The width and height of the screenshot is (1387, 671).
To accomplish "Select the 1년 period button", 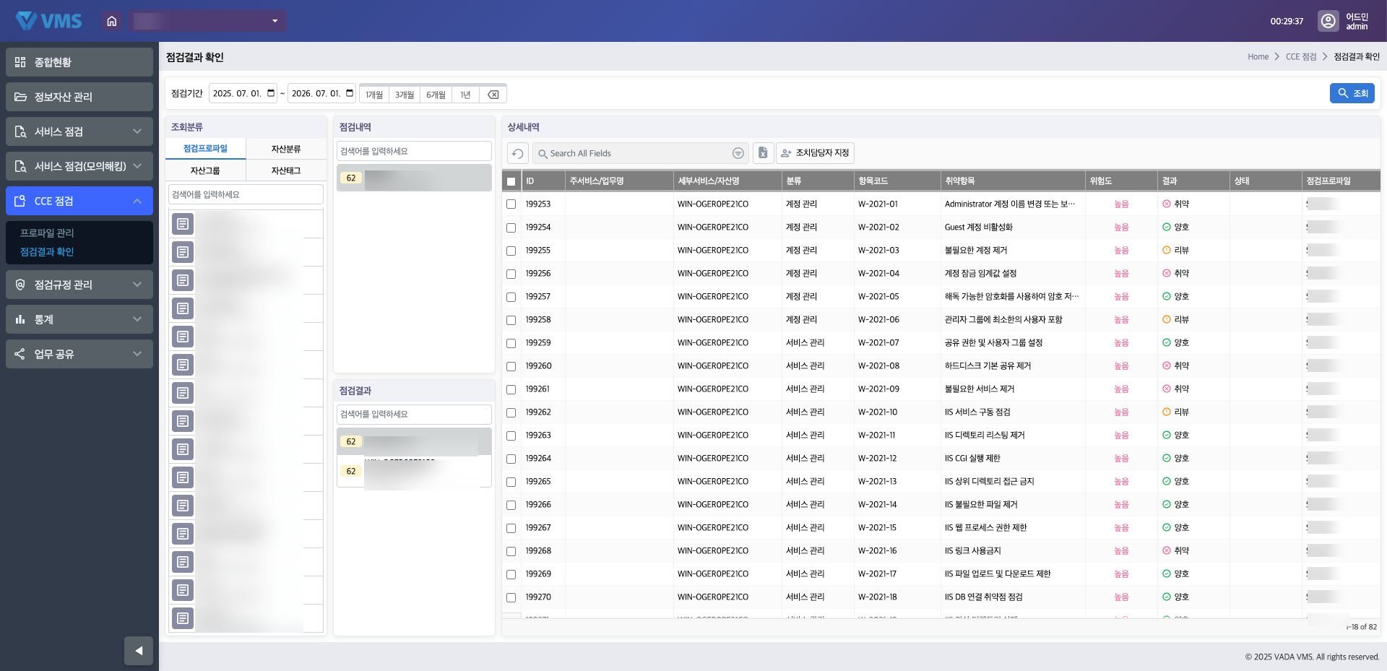I will pyautogui.click(x=465, y=95).
